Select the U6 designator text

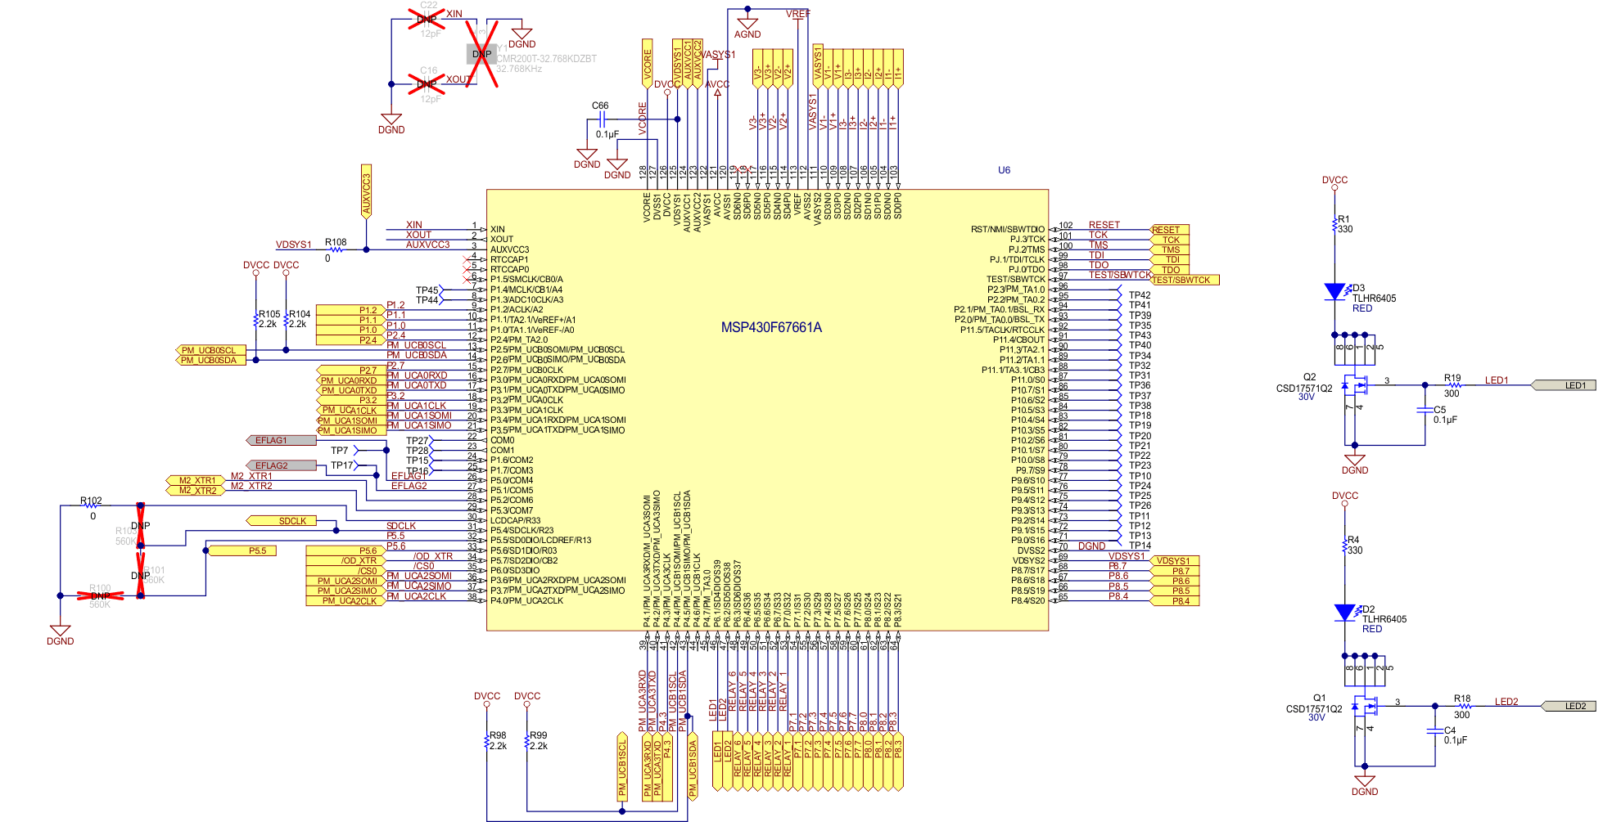tap(1004, 170)
